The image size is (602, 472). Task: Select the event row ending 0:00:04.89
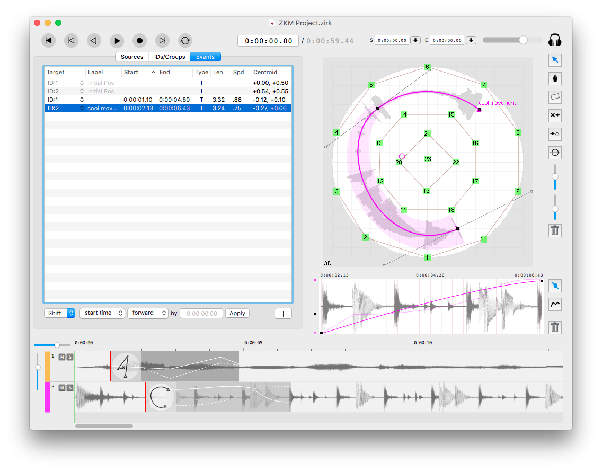click(x=168, y=100)
